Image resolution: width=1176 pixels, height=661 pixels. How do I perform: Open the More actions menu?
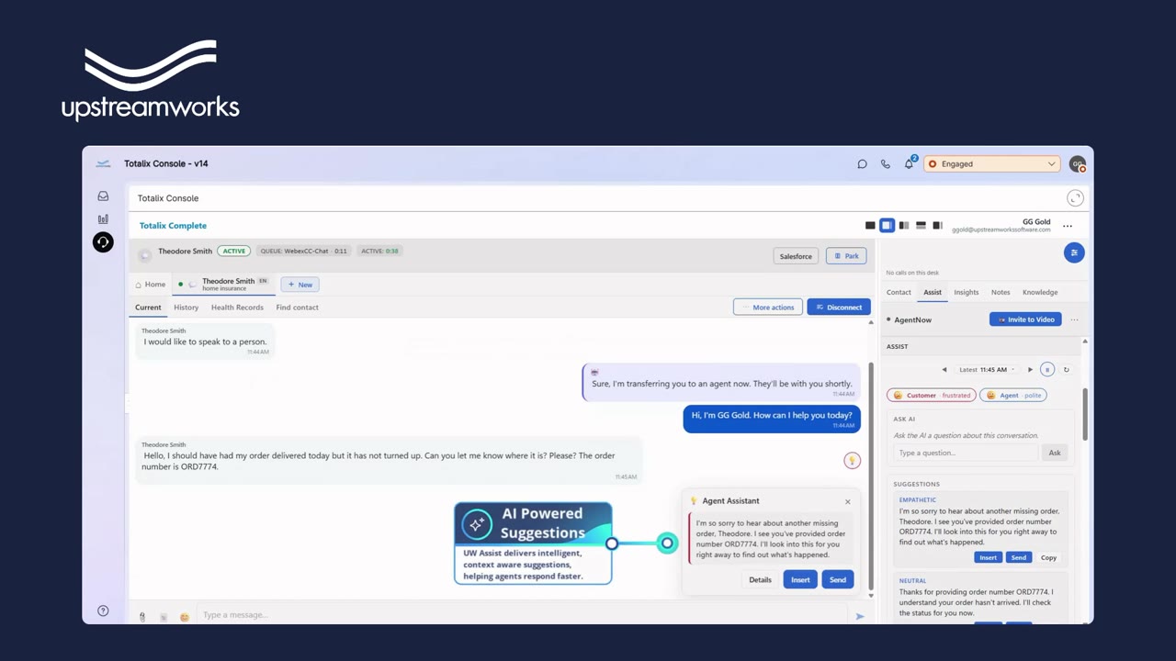(768, 308)
